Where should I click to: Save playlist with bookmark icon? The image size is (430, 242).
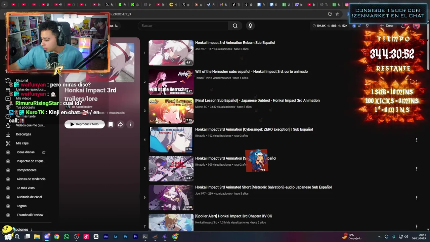[111, 124]
